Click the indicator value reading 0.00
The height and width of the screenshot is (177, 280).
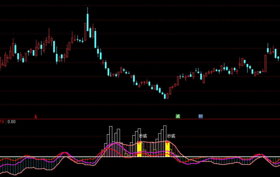(x=12, y=122)
